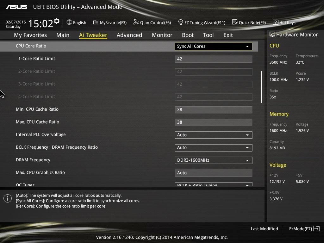Click the 1-Core Ratio Limit field

(x=214, y=59)
